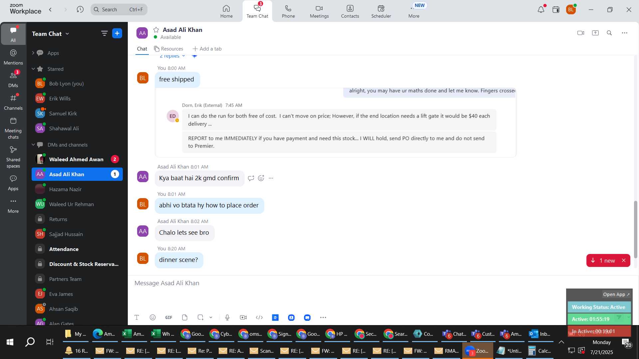Image resolution: width=639 pixels, height=359 pixels.
Task: Open Samuel Kirk chat
Action: pyautogui.click(x=77, y=113)
